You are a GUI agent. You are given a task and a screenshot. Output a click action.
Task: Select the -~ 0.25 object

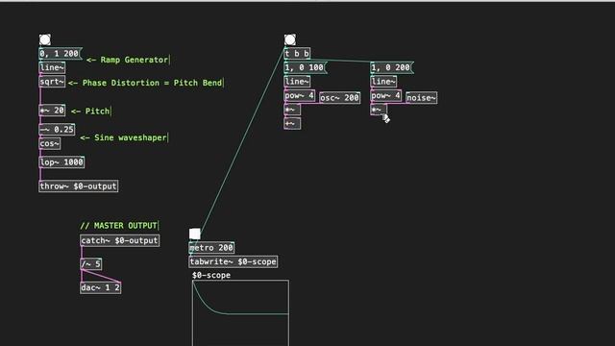[57, 130]
